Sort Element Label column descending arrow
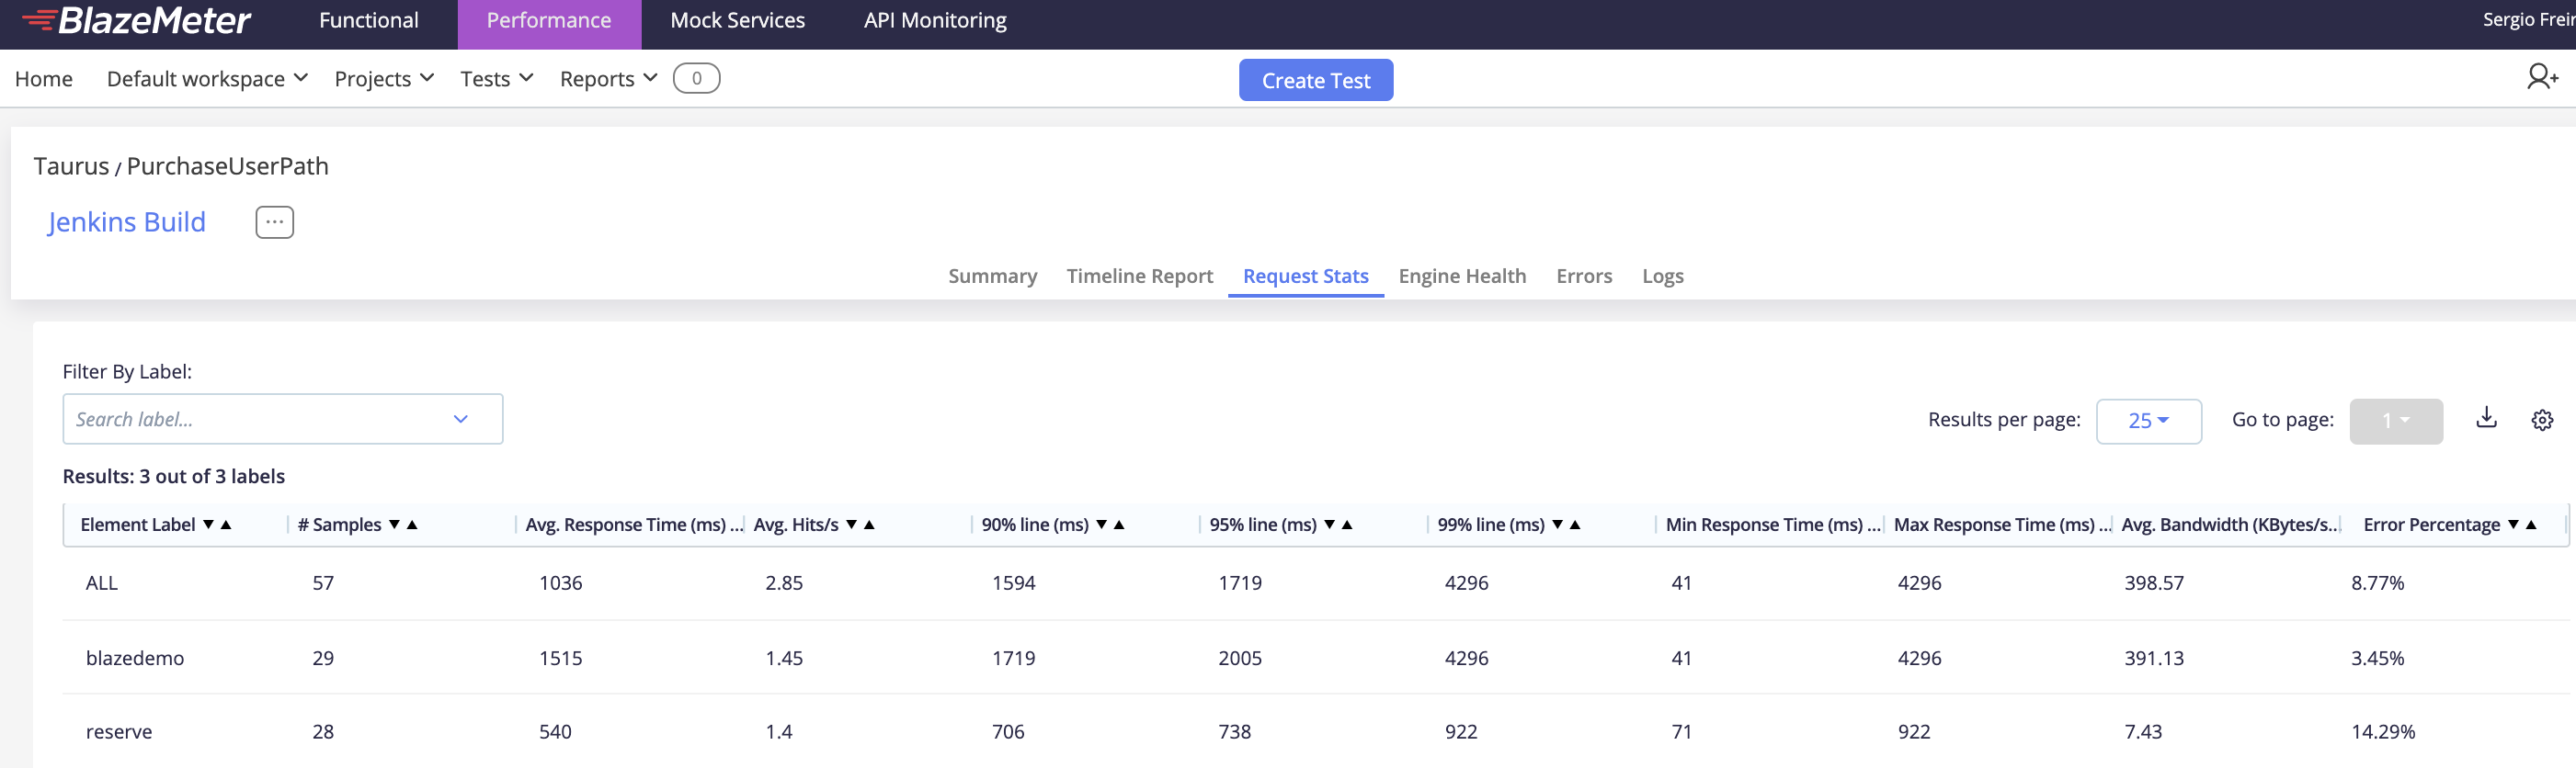 click(208, 525)
